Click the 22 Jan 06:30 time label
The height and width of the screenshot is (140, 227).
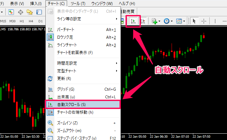(x=159, y=137)
